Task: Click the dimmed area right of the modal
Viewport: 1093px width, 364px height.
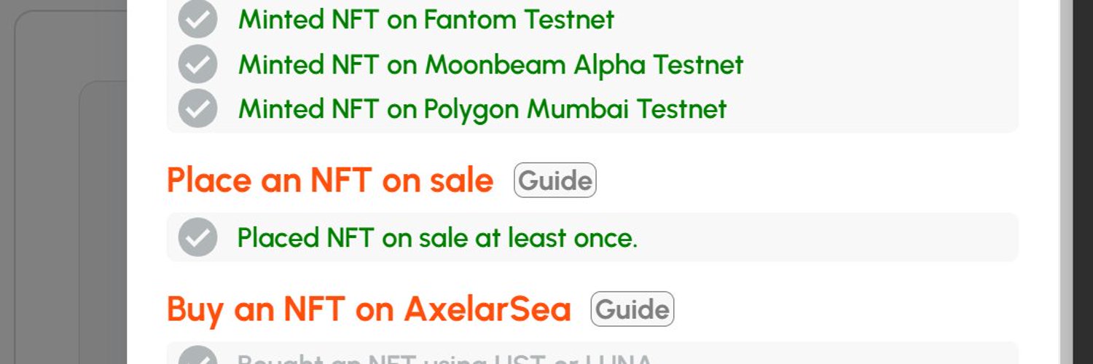Action: [x=1066, y=182]
